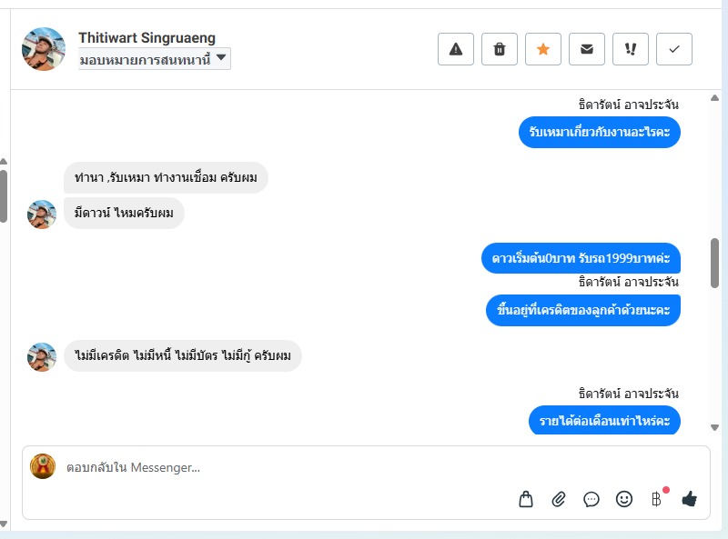Open the มอบหมายการสนทนานี้ assign dropdown
728x539 pixels.
[x=155, y=59]
